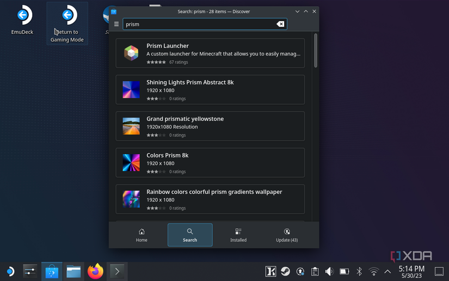The height and width of the screenshot is (281, 449).
Task: Click the K tray icon
Action: click(x=270, y=271)
